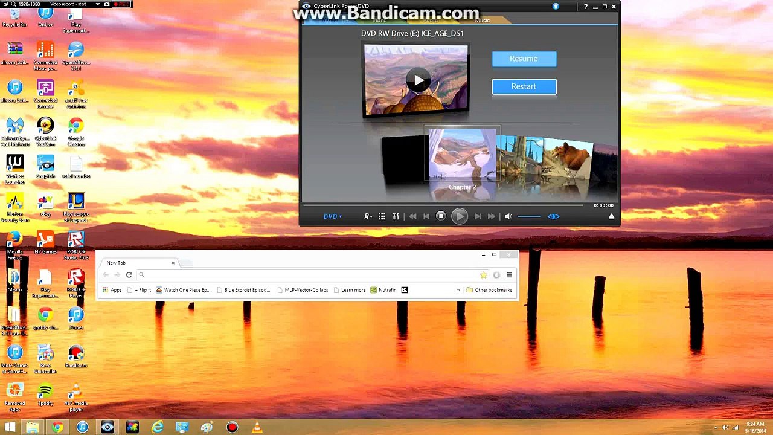Screen dimensions: 773x435
Task: Click the Restart button in PowerDVD
Action: 524,86
